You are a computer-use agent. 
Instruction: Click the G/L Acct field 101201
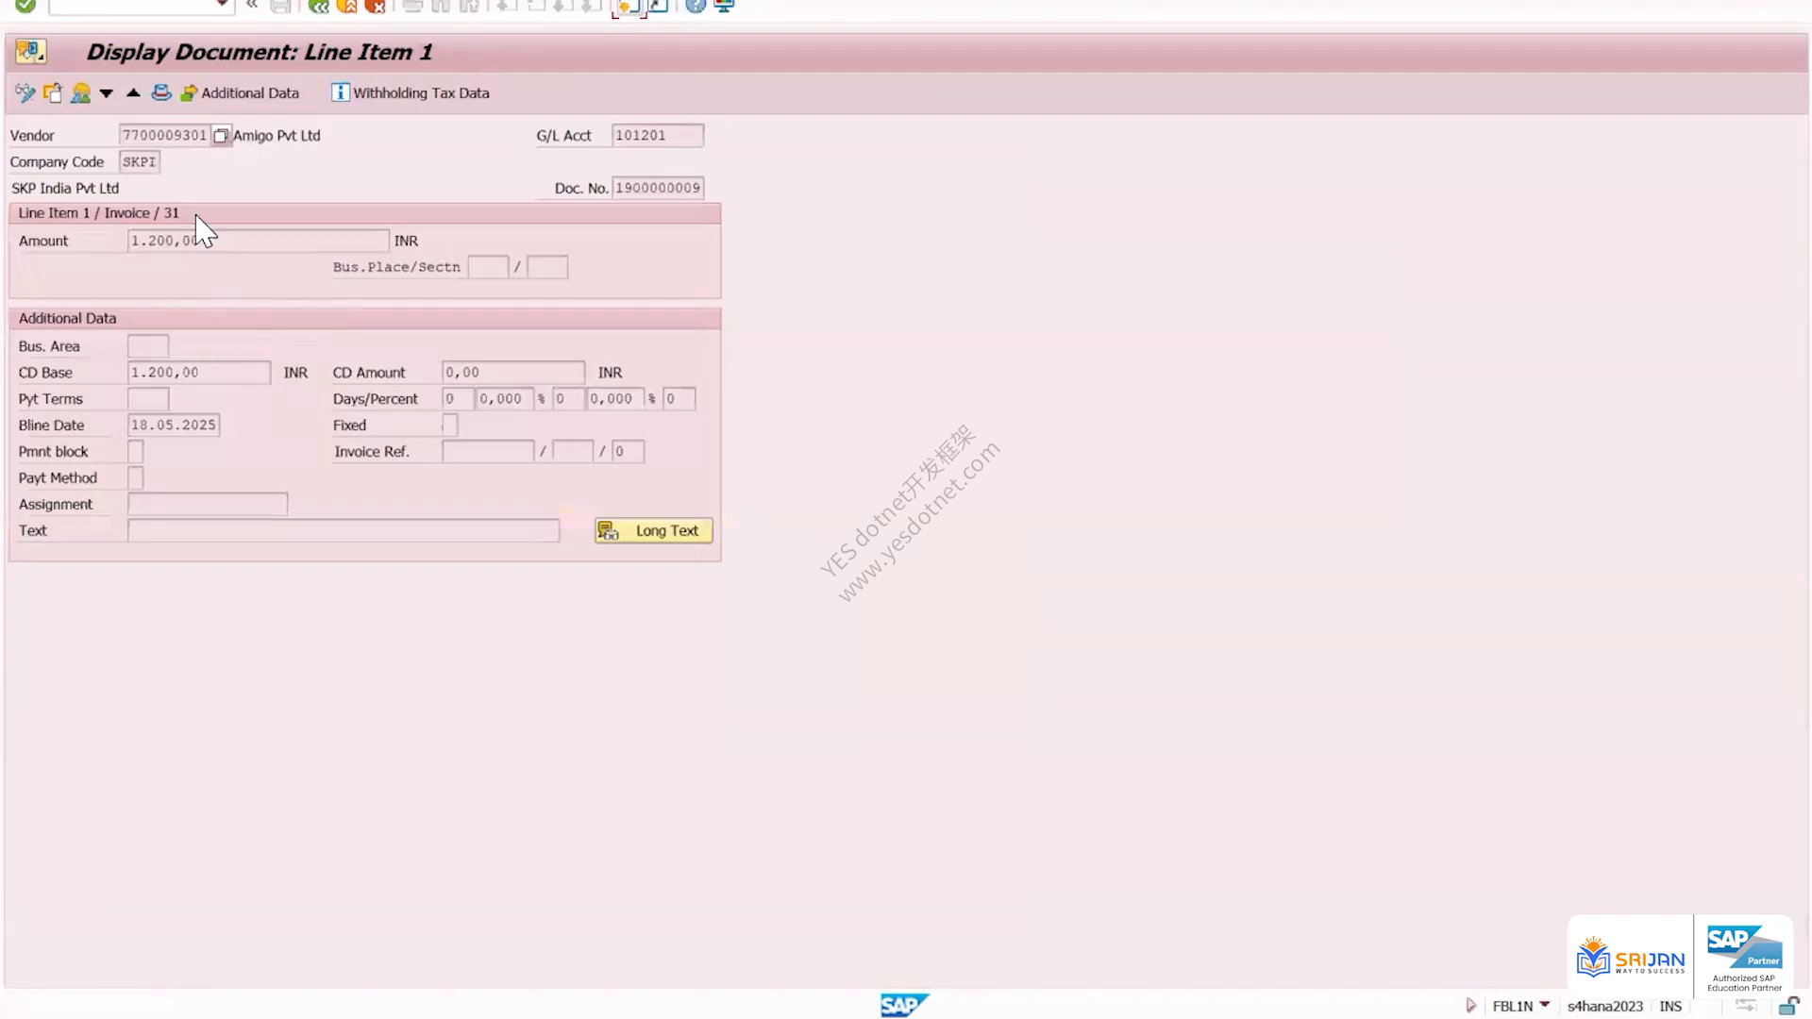click(657, 135)
